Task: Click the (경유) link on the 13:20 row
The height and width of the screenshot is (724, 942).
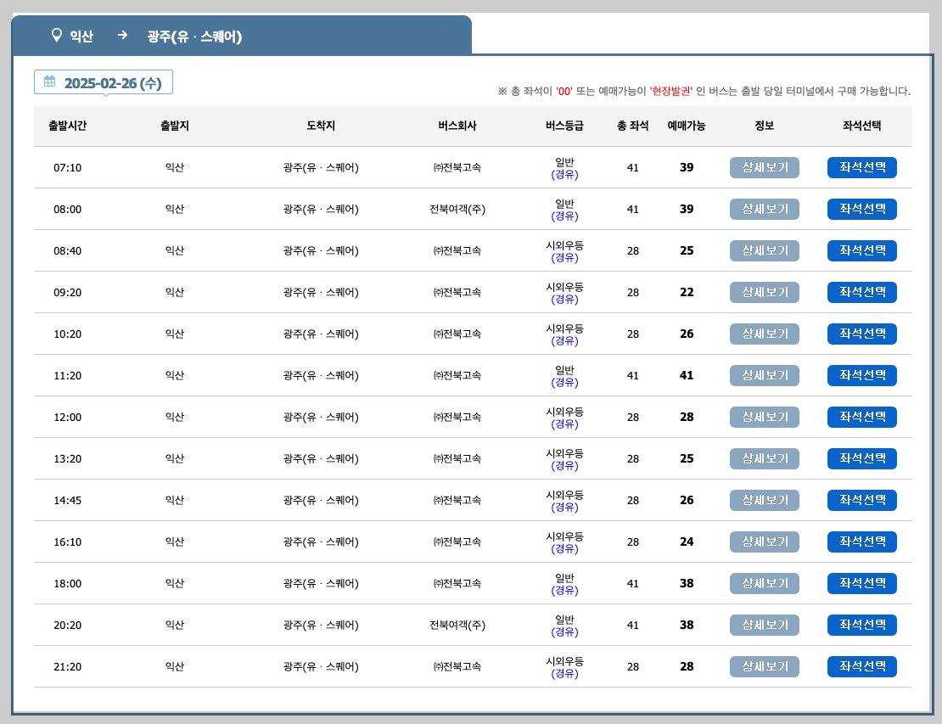Action: coord(564,466)
